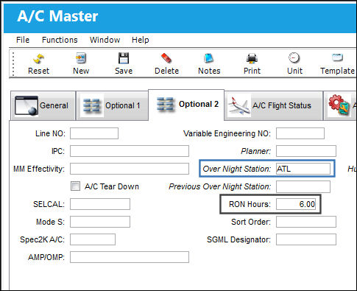Click the Over Night Station field with ATL
The height and width of the screenshot is (291, 357).
(303, 169)
